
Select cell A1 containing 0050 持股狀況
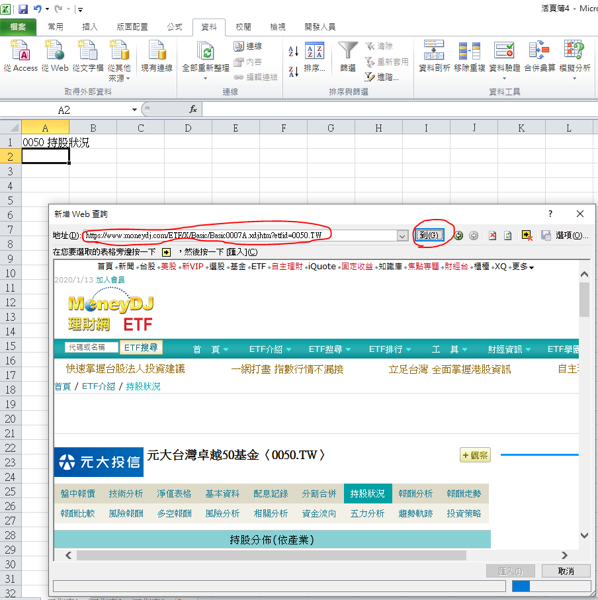(x=45, y=142)
